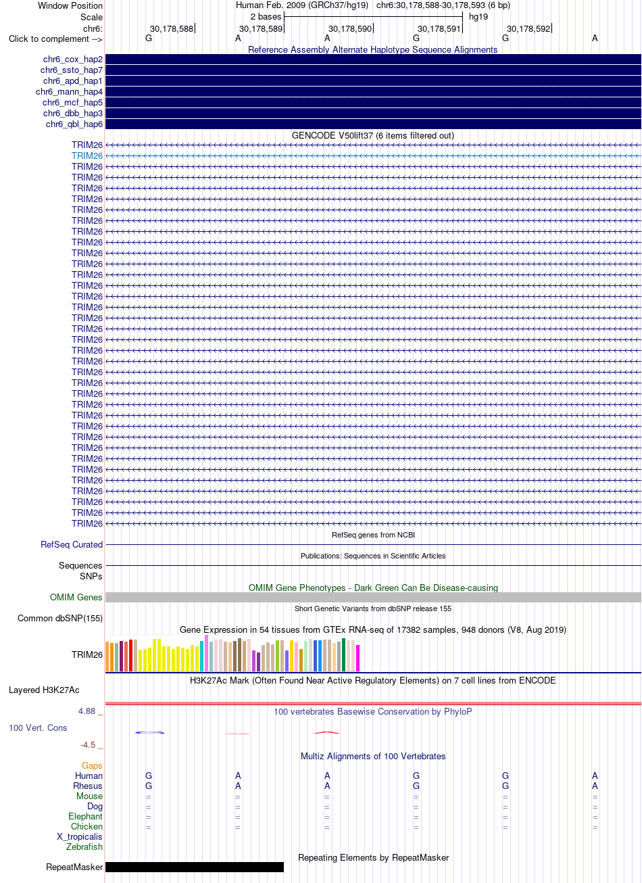This screenshot has width=642, height=883.
Task: Click the Dog species label
Action: click(95, 806)
